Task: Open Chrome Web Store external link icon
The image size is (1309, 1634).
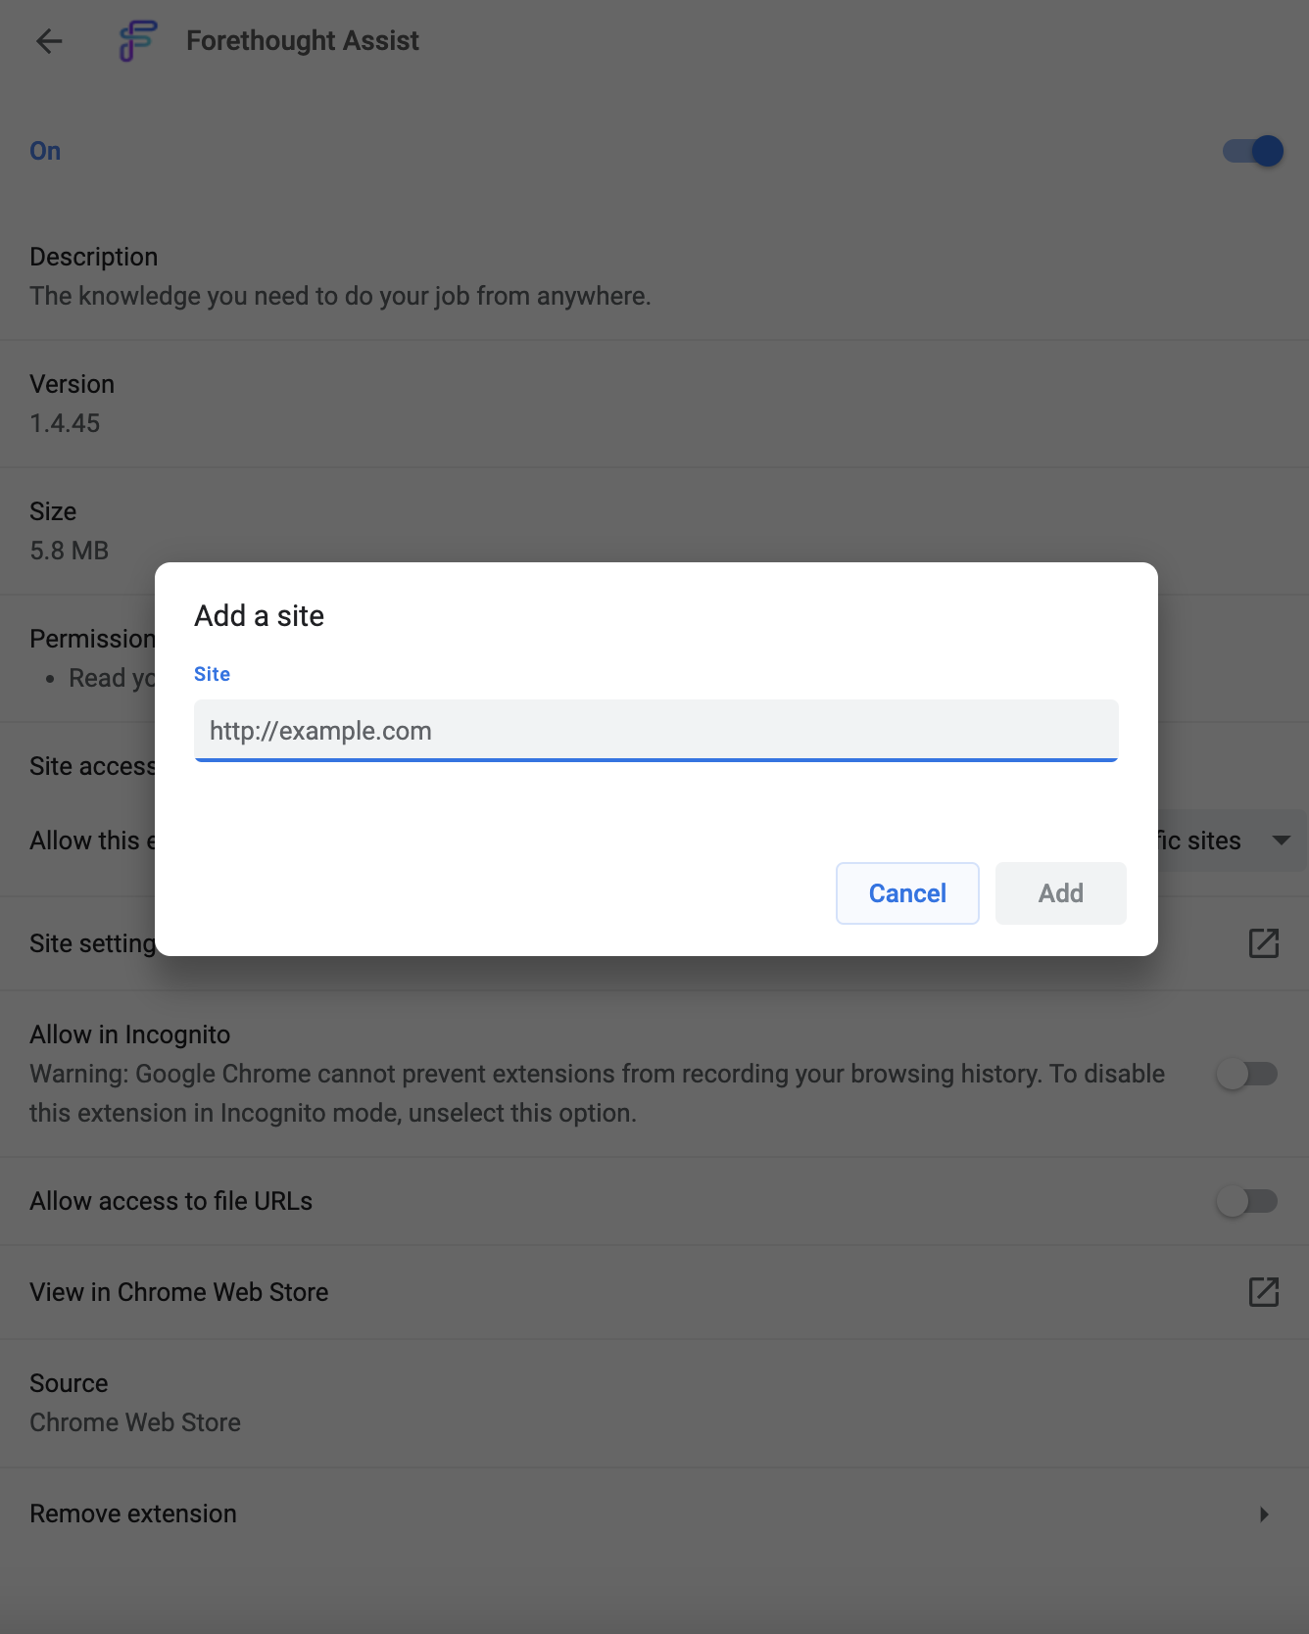Action: 1264,1292
